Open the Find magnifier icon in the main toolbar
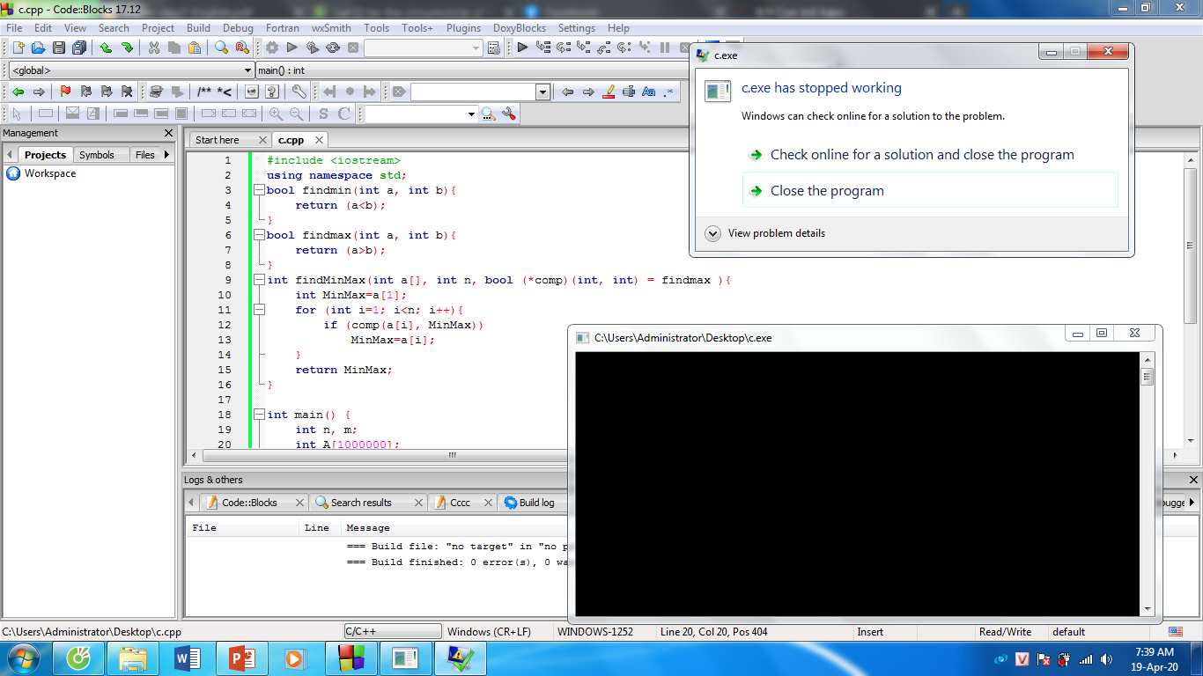This screenshot has height=676, width=1203. coord(221,48)
